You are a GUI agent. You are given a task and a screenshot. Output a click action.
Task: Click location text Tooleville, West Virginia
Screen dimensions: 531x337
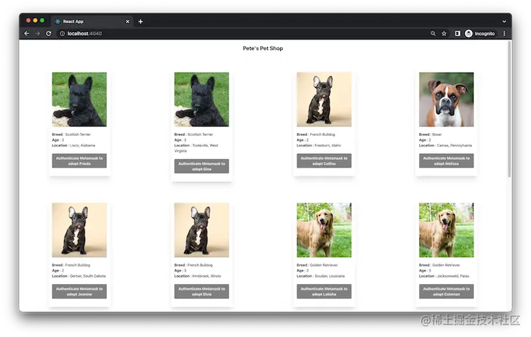pyautogui.click(x=196, y=148)
